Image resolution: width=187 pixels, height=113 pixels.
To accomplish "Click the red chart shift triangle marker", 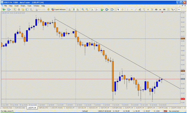I will tap(162, 12).
